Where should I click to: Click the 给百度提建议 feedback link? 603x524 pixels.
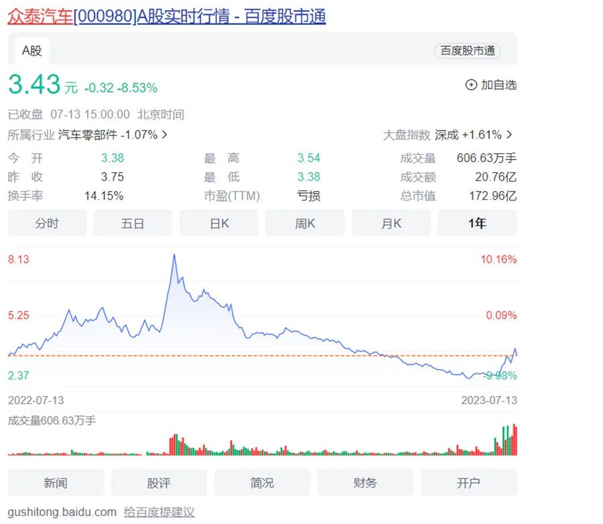click(x=159, y=512)
